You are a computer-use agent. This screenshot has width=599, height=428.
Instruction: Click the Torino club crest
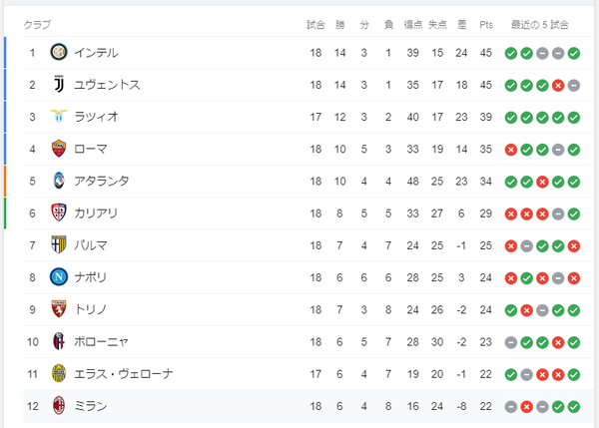click(x=59, y=309)
